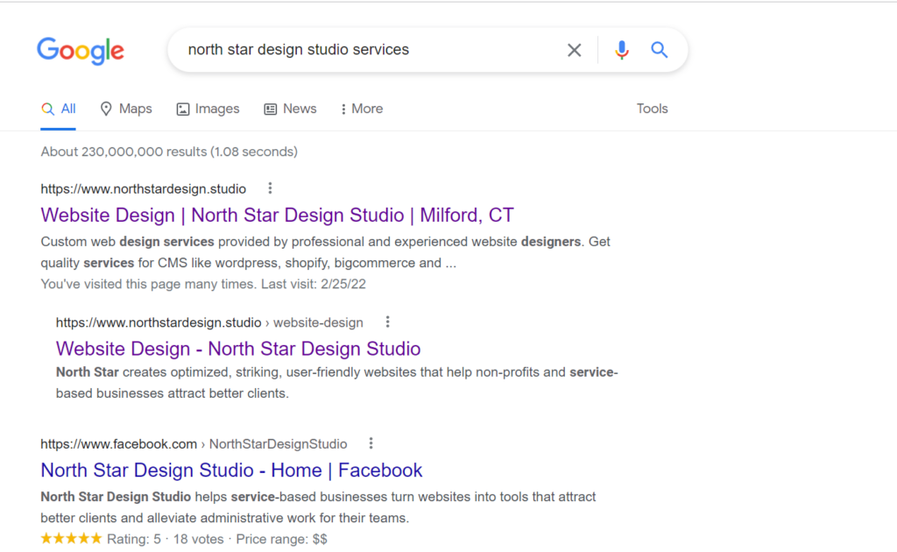Switch to the Maps tab
Screen dimensions: 897x552
tap(126, 109)
